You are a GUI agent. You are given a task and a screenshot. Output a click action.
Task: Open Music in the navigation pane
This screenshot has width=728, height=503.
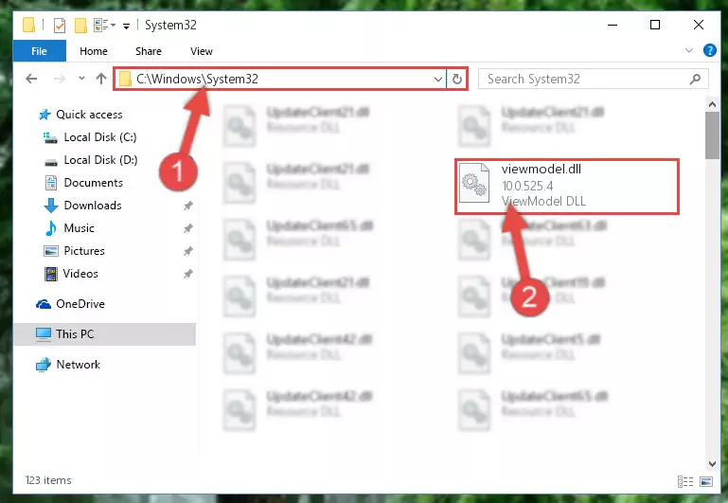(79, 228)
